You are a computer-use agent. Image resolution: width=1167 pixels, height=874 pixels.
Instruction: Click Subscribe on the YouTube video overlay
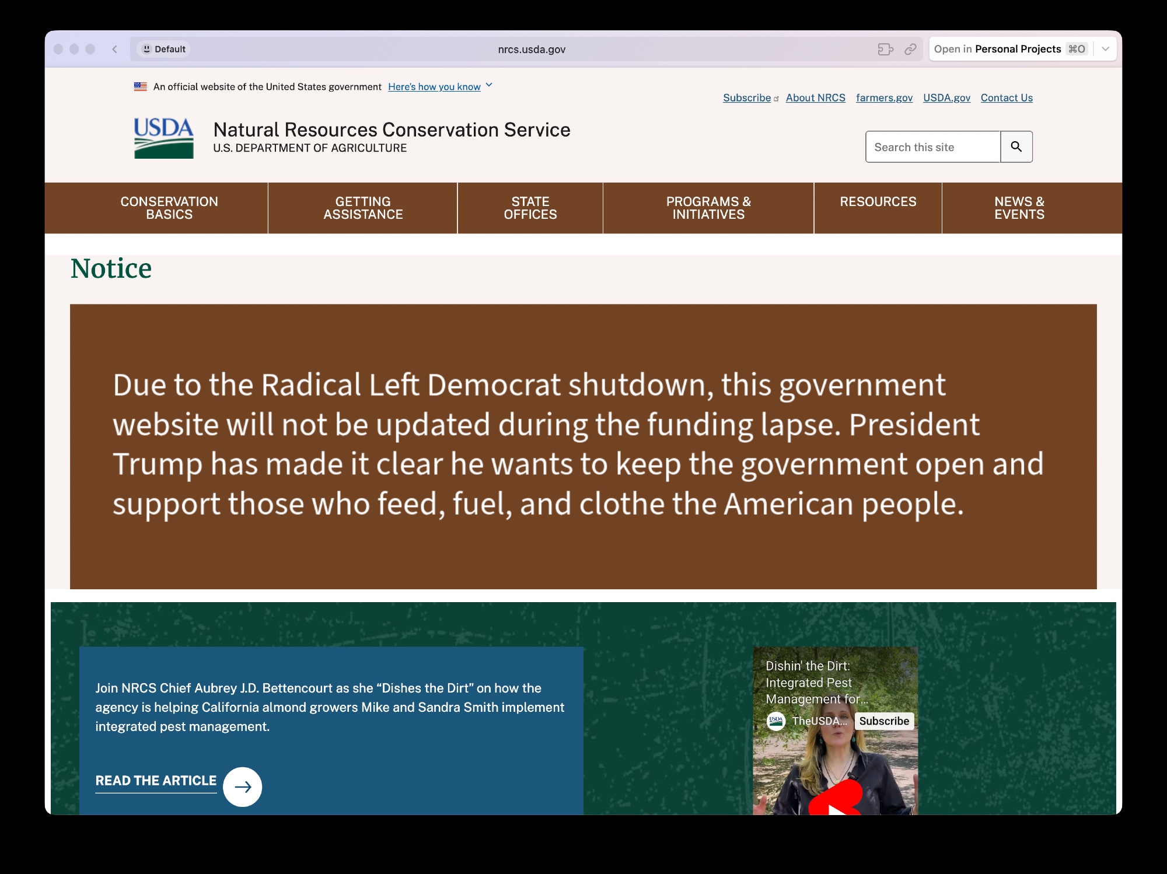pyautogui.click(x=883, y=721)
